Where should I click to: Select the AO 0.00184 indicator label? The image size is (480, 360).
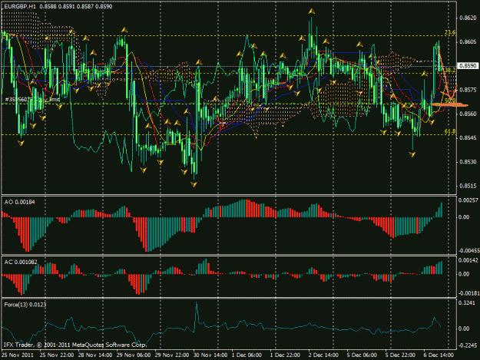[20, 202]
